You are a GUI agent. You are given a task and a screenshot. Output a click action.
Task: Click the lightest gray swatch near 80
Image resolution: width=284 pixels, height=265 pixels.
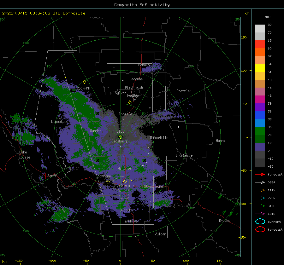[260, 28]
